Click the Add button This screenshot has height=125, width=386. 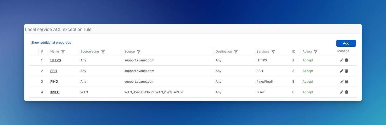346,43
